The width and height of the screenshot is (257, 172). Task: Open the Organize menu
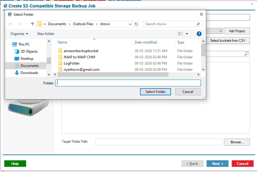(19, 34)
